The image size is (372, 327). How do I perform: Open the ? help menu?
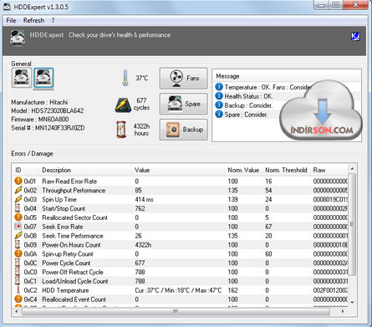point(53,20)
